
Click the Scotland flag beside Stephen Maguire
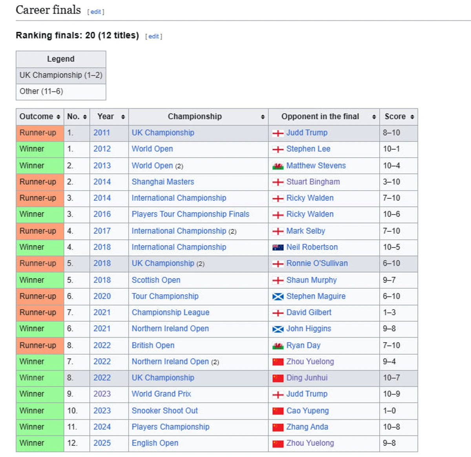pyautogui.click(x=278, y=297)
